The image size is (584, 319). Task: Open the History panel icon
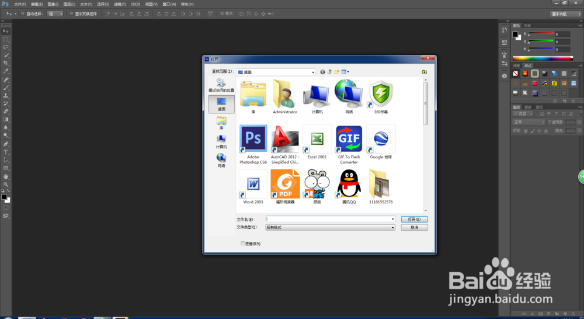click(505, 30)
